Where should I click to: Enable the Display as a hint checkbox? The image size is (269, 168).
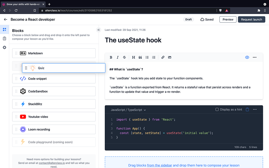click(217, 109)
